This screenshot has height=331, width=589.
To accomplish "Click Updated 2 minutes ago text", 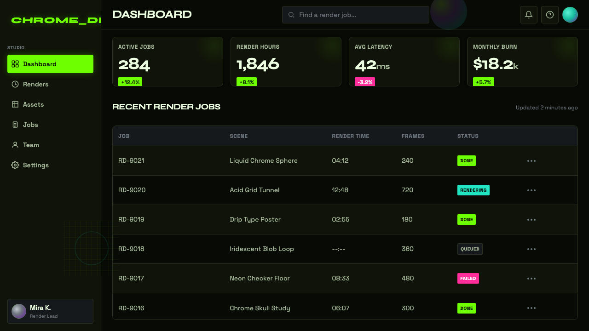I will [547, 108].
